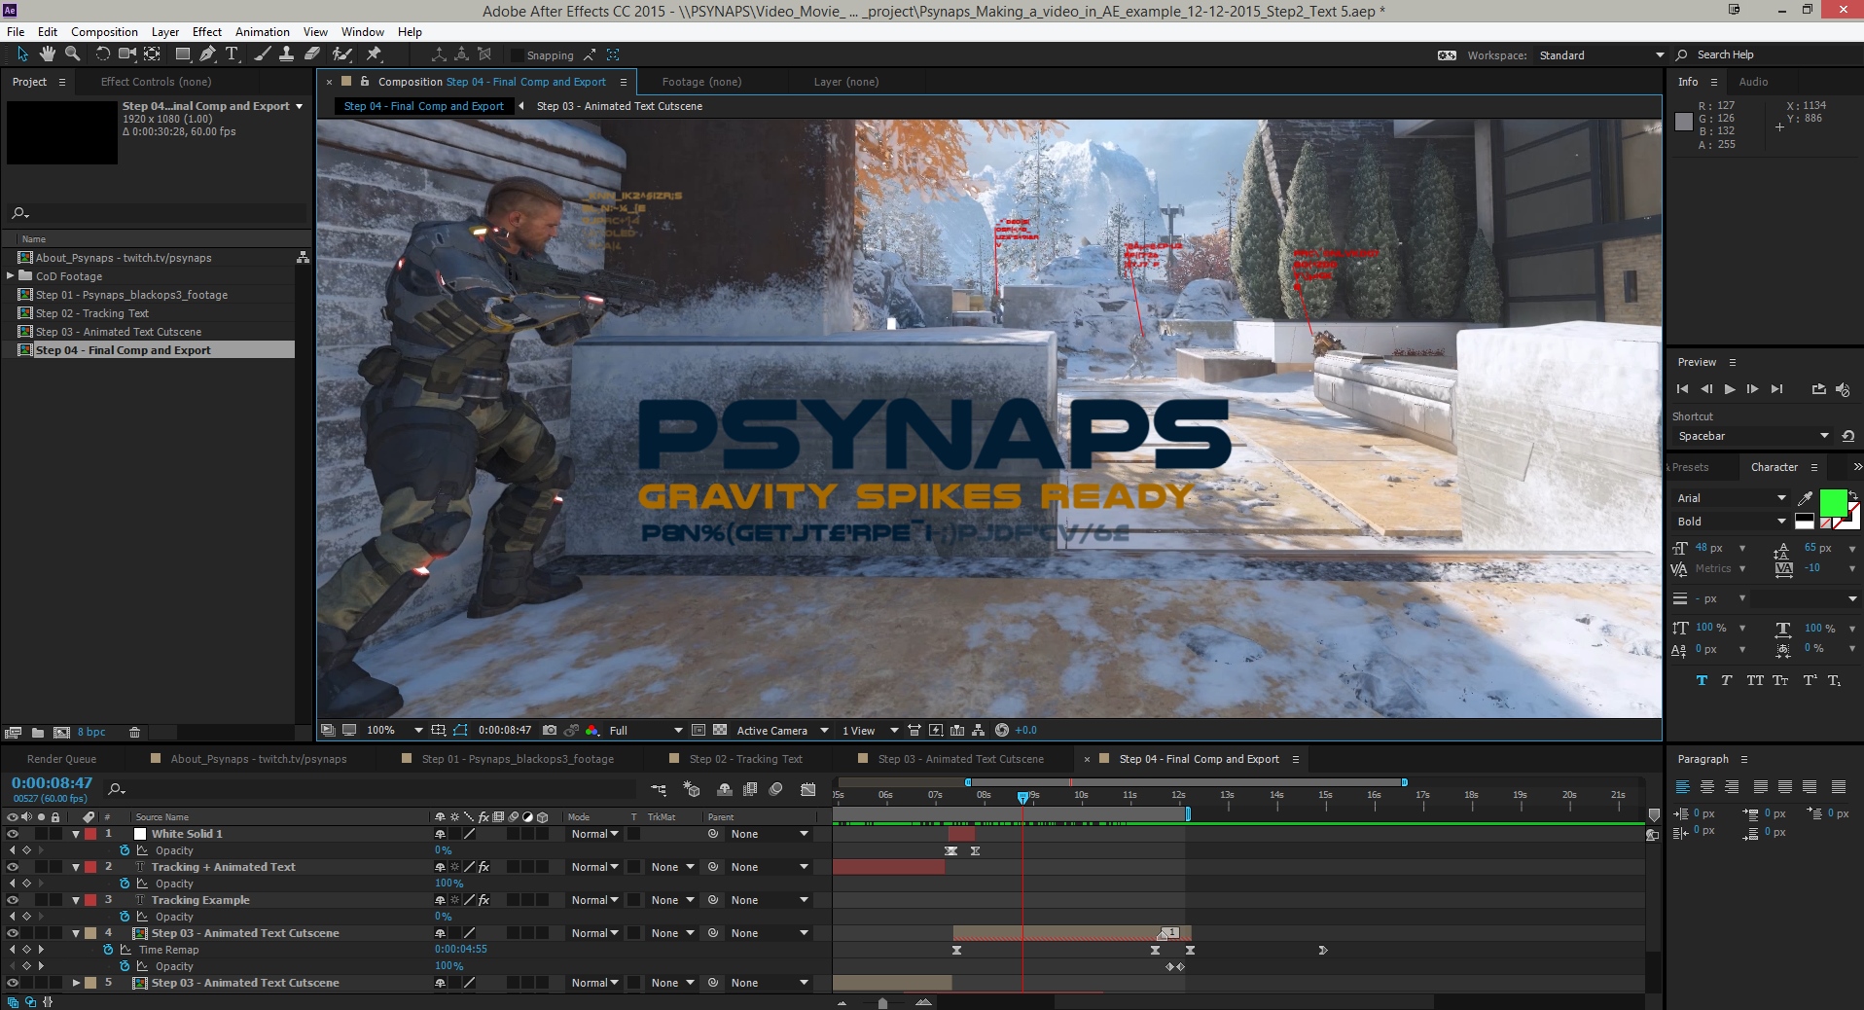This screenshot has height=1010, width=1864.
Task: Select the Pen tool
Action: pos(207,54)
